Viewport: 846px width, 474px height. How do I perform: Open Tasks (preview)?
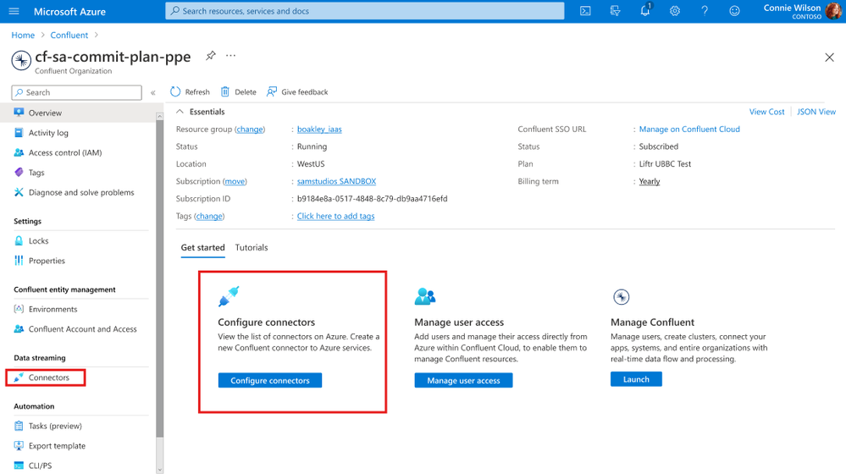pos(55,426)
